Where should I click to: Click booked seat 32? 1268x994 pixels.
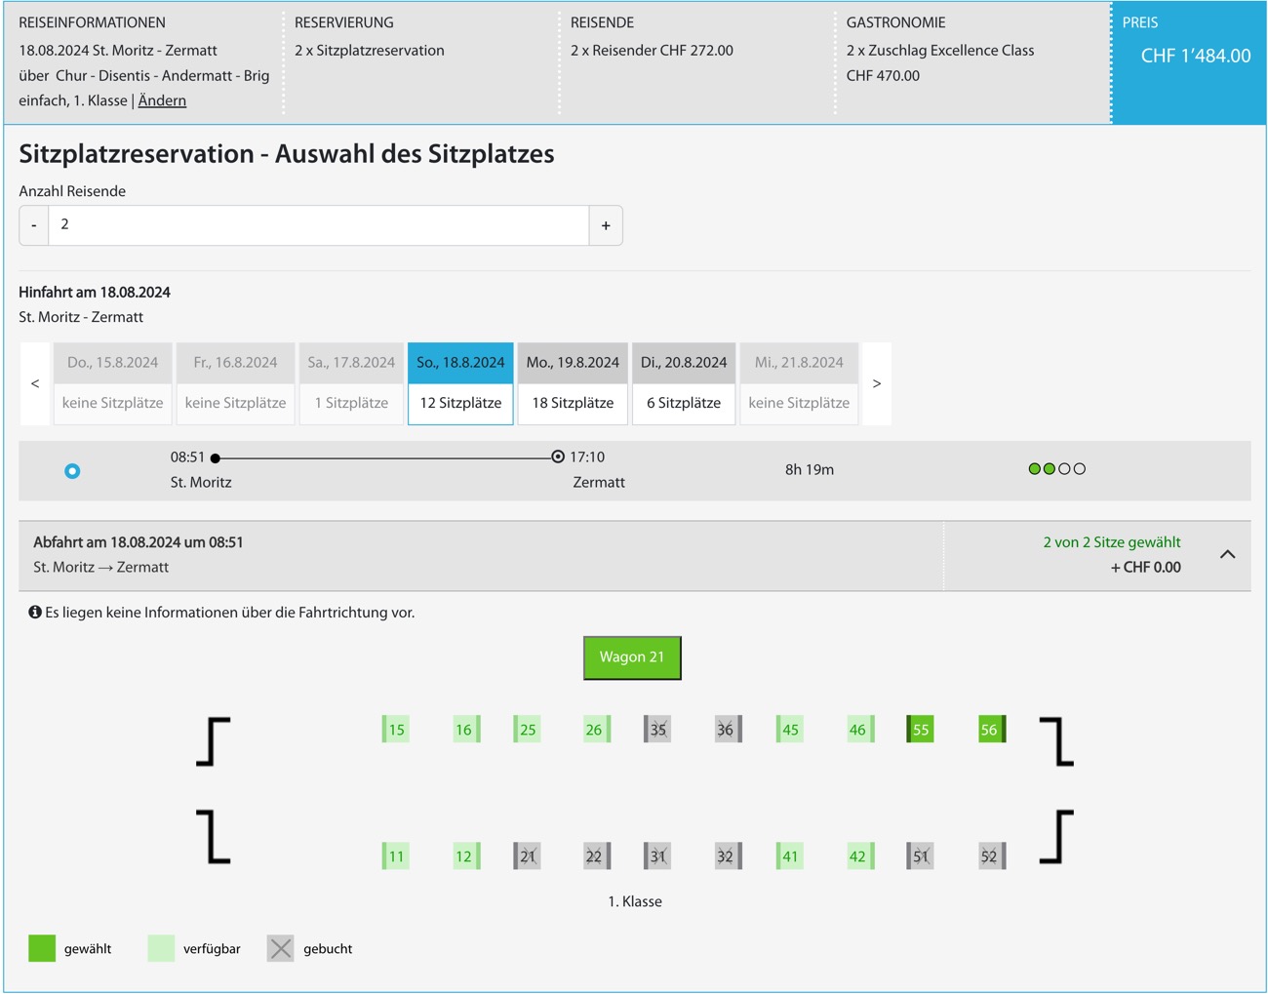pyautogui.click(x=728, y=856)
